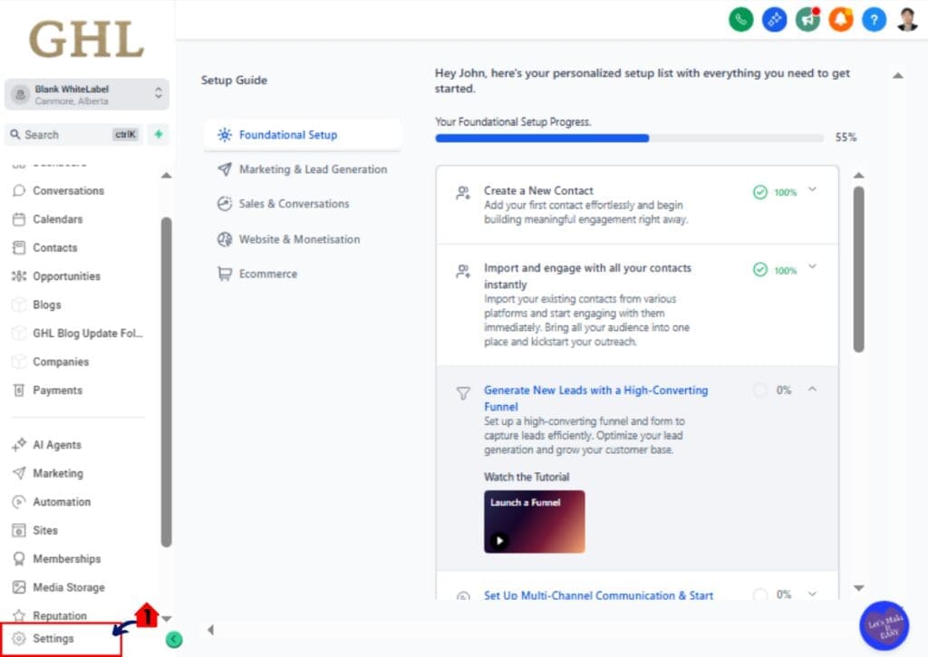Open Settings from the sidebar

tap(45, 638)
